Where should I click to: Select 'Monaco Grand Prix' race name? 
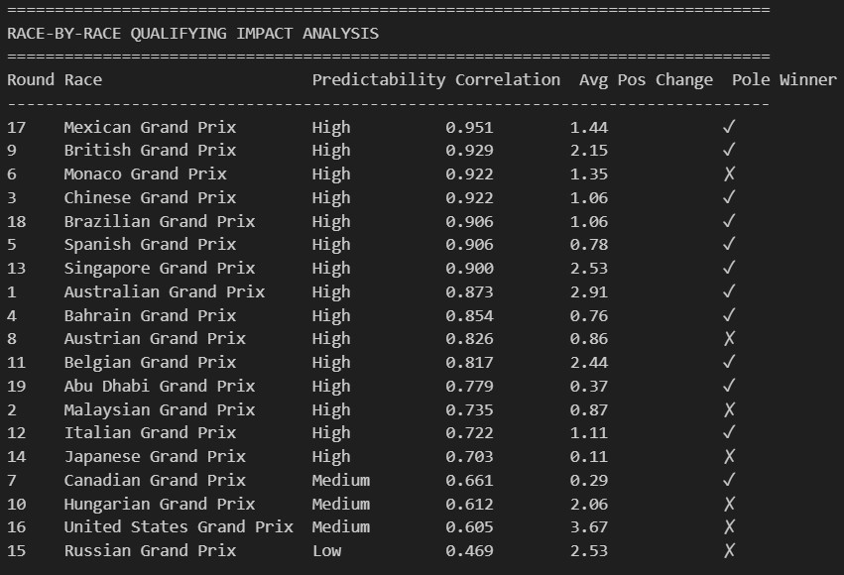pyautogui.click(x=146, y=173)
